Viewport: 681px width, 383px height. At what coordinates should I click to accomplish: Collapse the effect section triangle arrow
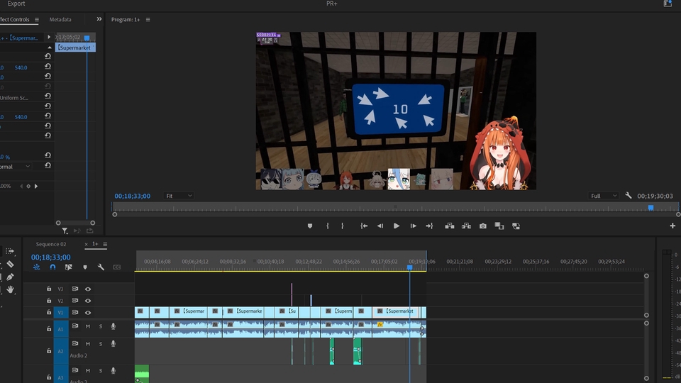[50, 48]
